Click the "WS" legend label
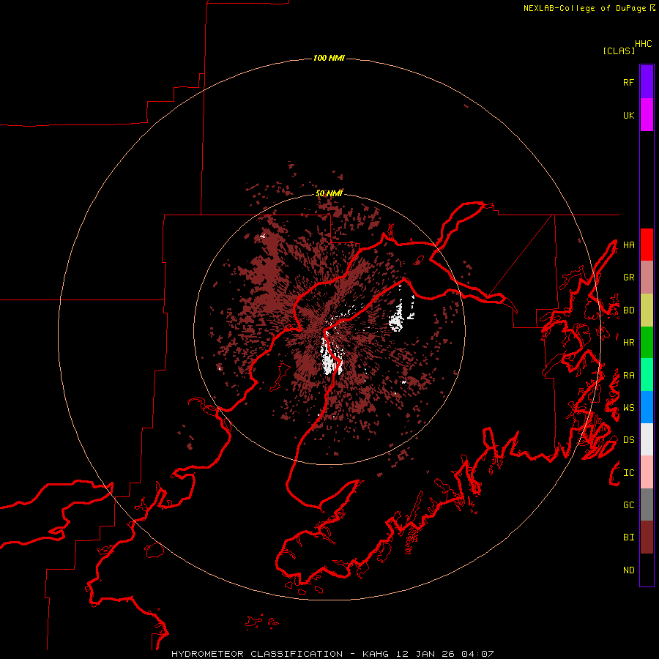659x659 pixels. 628,408
